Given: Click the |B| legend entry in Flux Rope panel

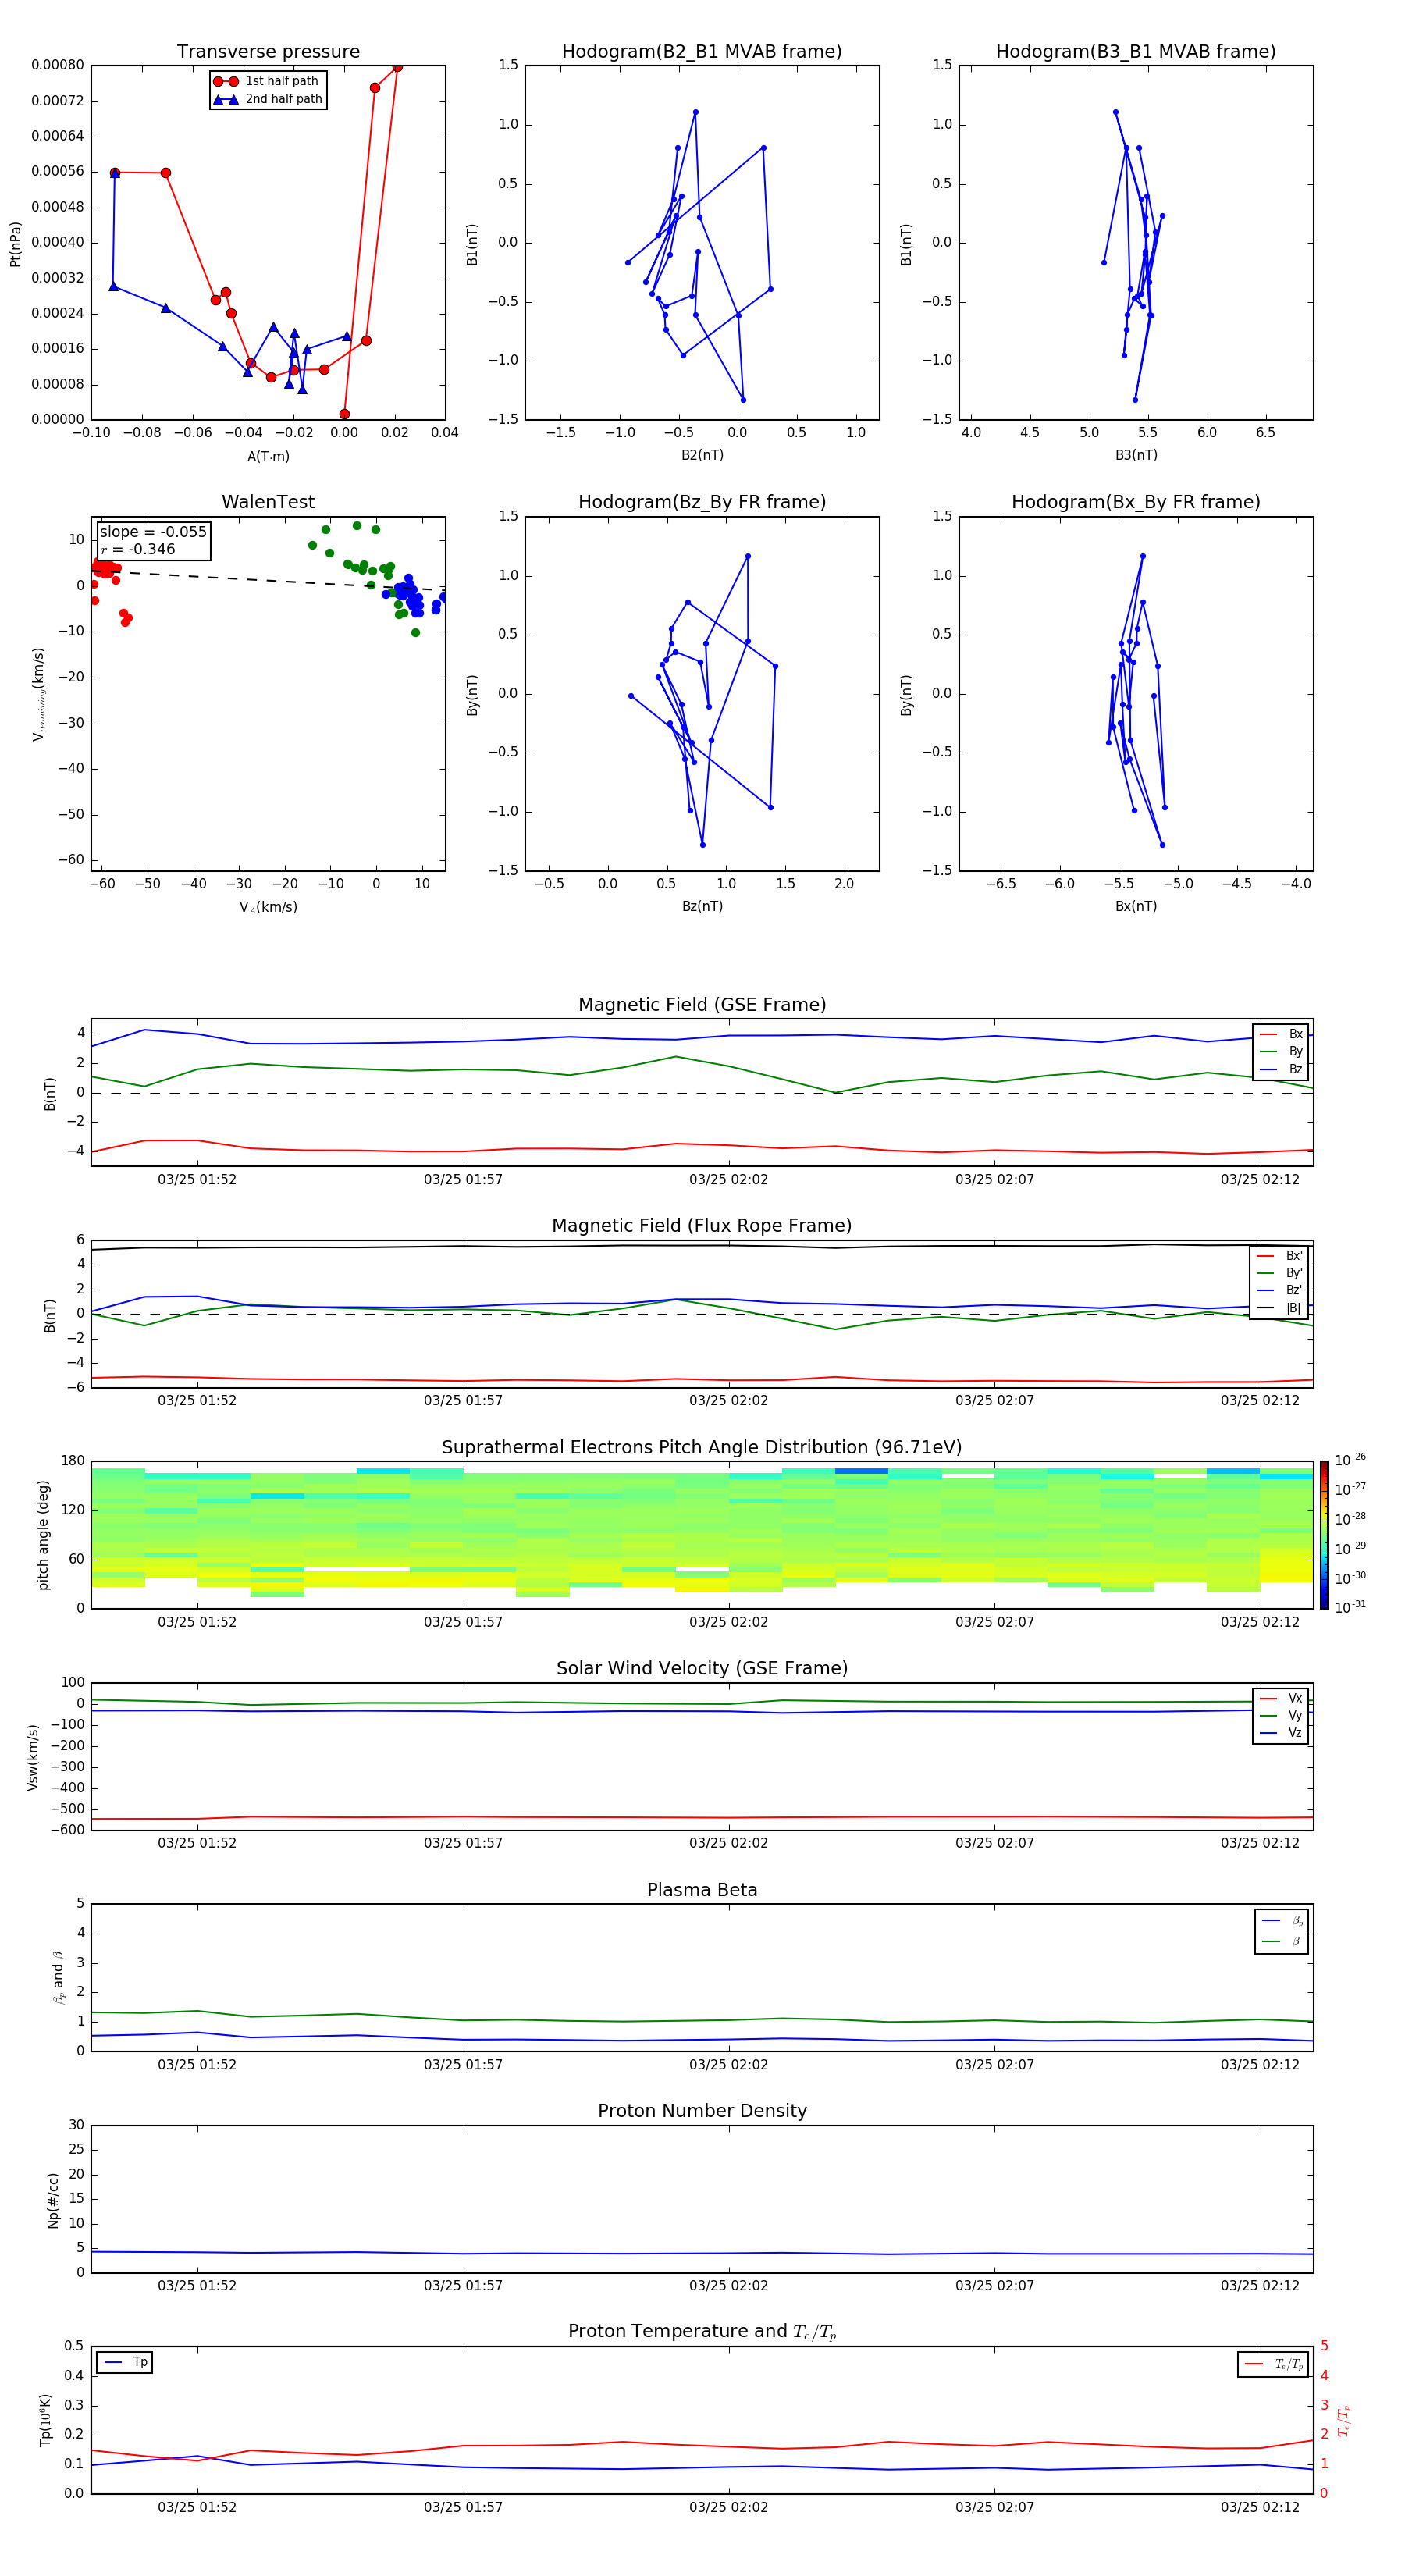Looking at the screenshot, I should click(x=1280, y=1308).
